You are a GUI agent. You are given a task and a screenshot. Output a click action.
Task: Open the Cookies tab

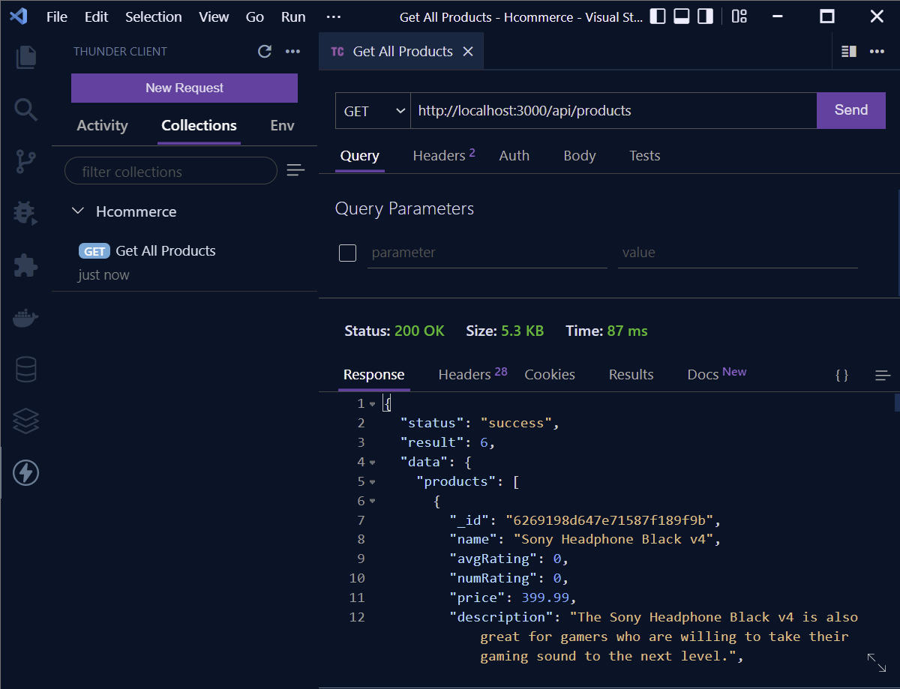click(550, 375)
